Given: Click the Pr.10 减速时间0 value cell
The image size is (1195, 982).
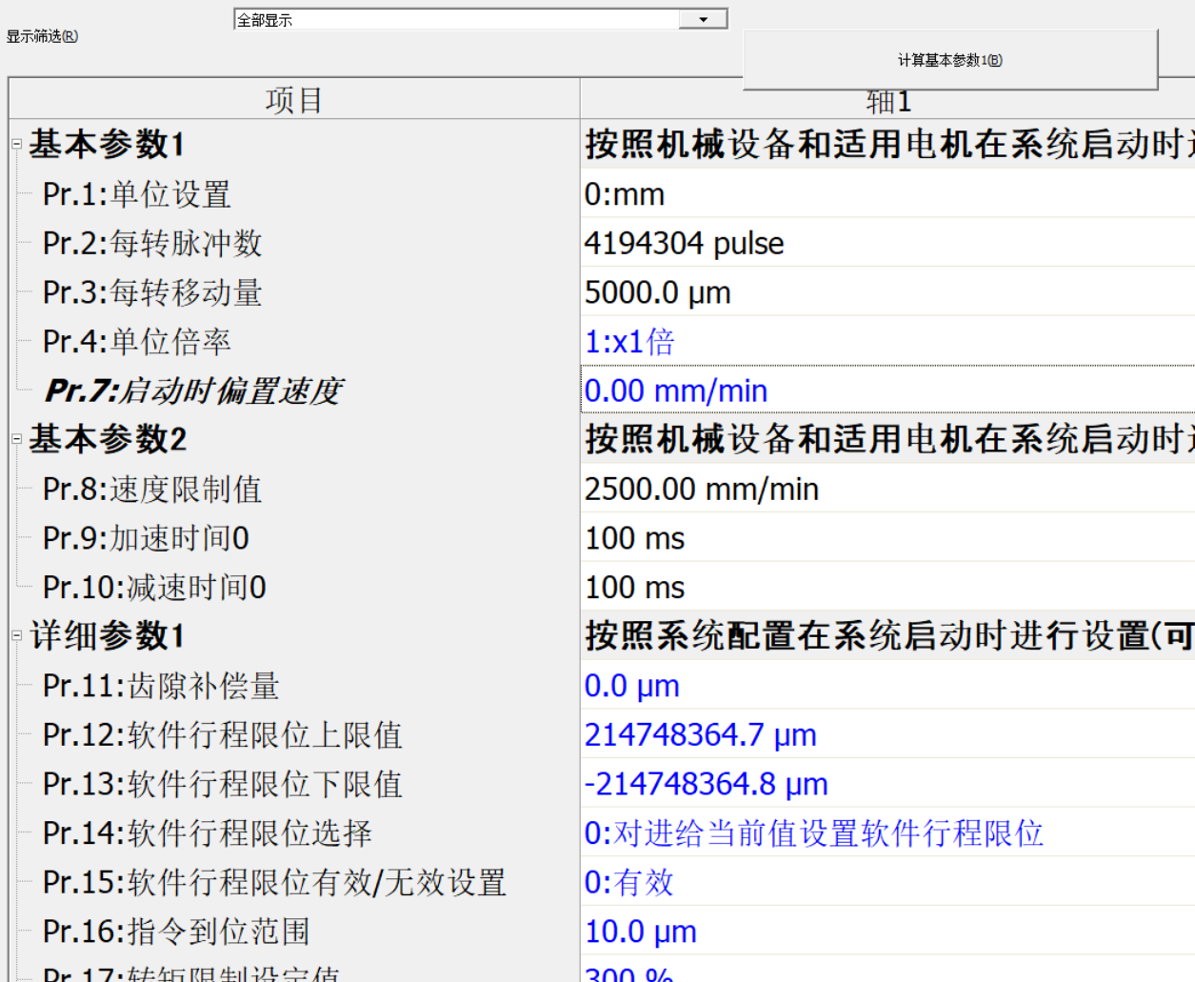Looking at the screenshot, I should pyautogui.click(x=635, y=588).
